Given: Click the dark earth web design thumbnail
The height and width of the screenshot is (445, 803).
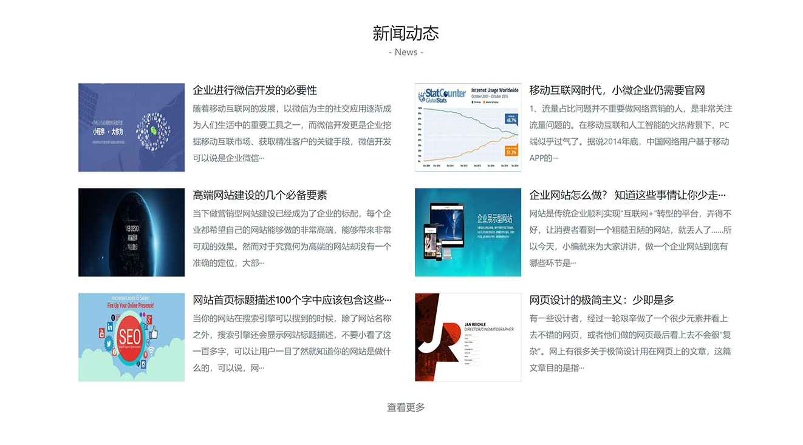Looking at the screenshot, I should 131,232.
